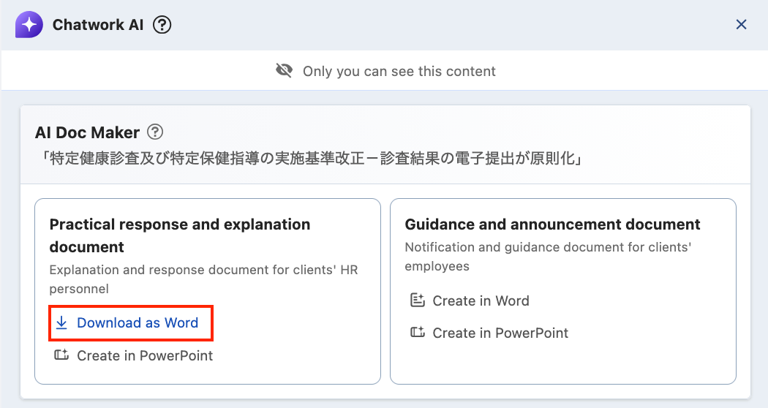The width and height of the screenshot is (768, 408).
Task: Click the hidden-eye privacy icon
Action: point(284,71)
